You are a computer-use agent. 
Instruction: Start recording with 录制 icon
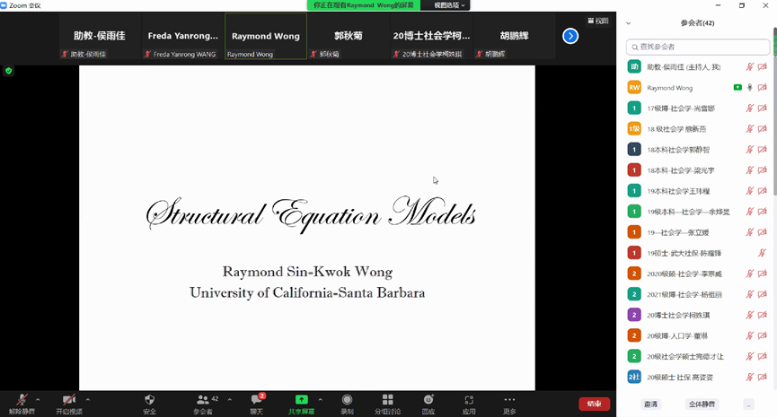[x=347, y=399]
